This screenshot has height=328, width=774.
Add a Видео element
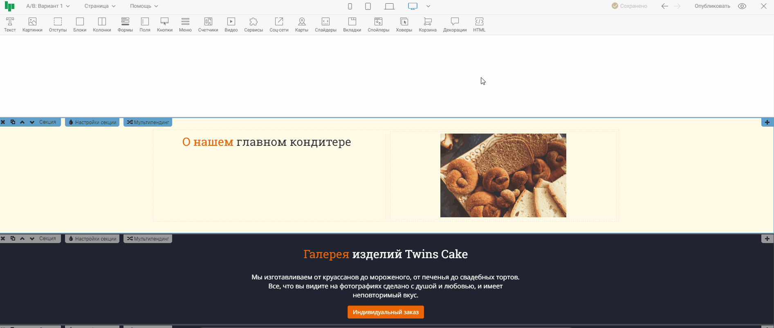coord(231,25)
